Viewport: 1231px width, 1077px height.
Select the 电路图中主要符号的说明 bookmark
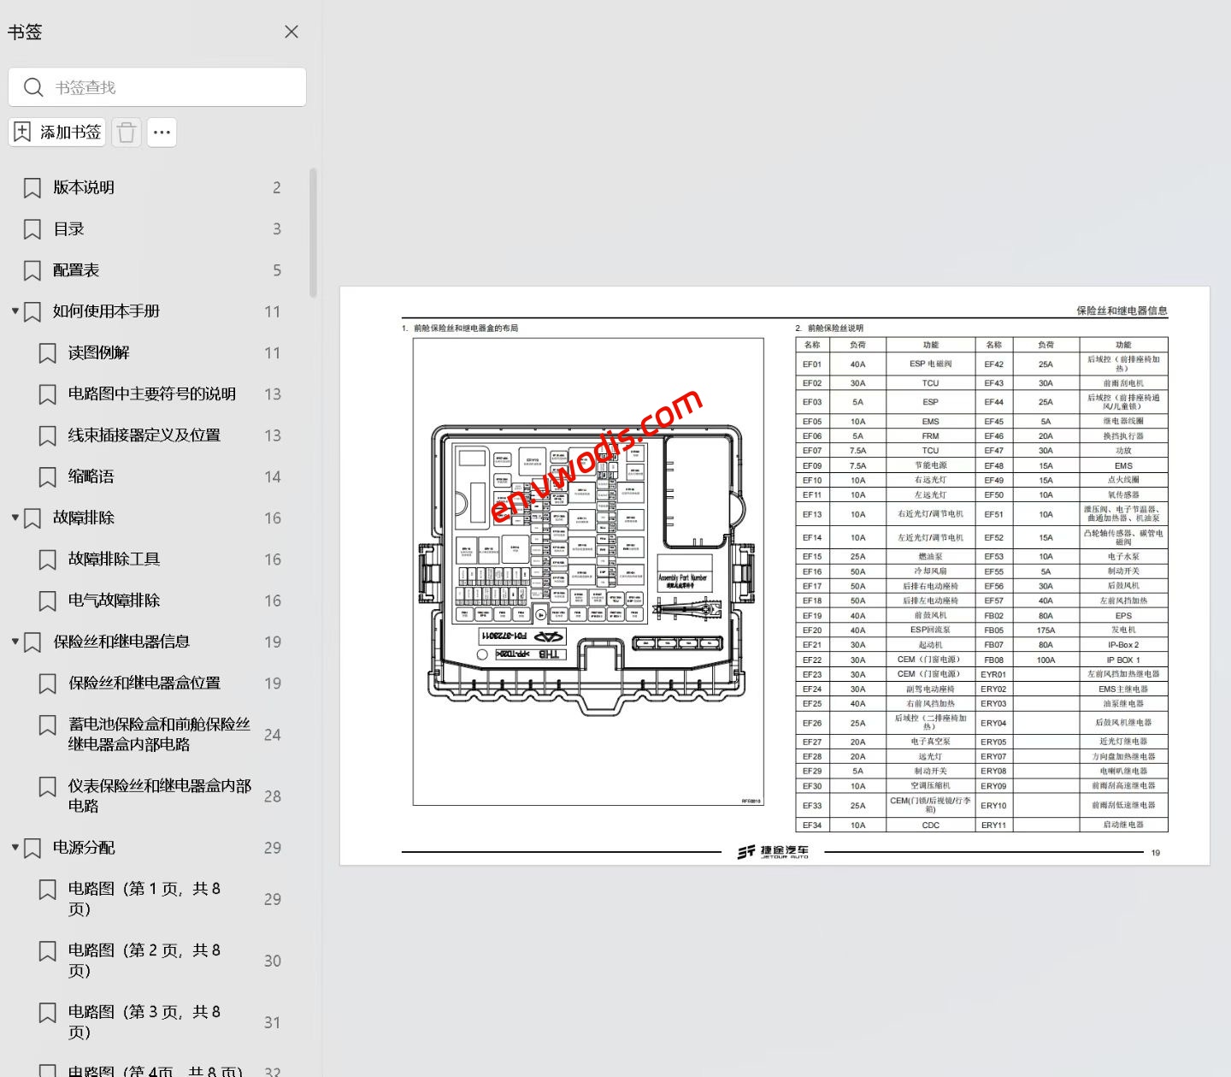click(x=150, y=394)
